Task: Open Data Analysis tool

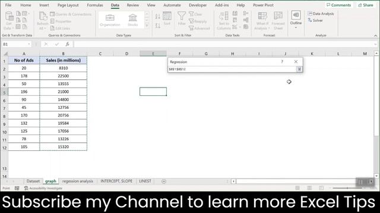Action: coord(321,14)
